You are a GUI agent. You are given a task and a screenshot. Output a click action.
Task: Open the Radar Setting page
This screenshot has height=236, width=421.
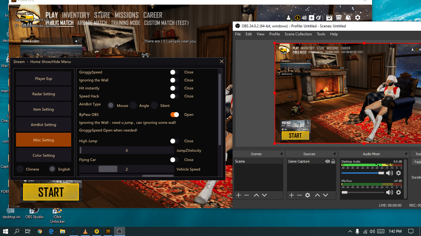coord(43,94)
